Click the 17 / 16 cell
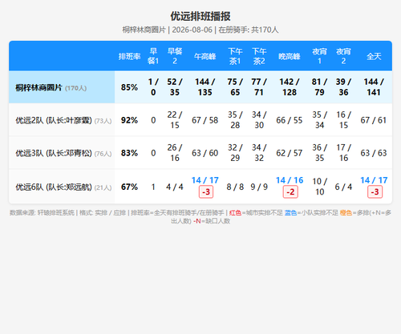401x334 pixels. [343, 153]
